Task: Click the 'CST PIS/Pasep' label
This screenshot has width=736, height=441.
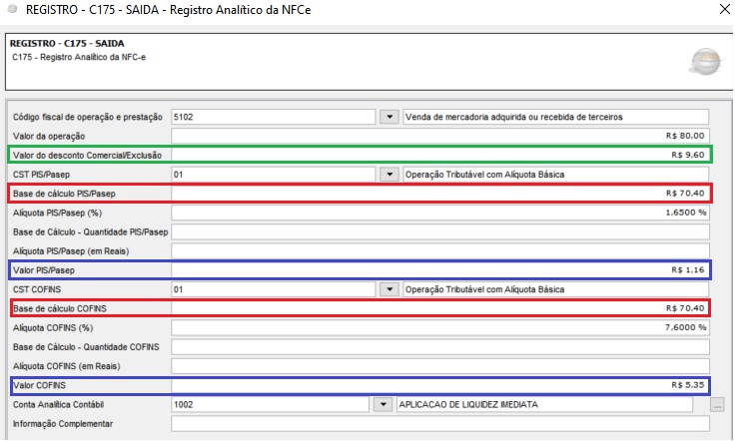Action: 41,175
